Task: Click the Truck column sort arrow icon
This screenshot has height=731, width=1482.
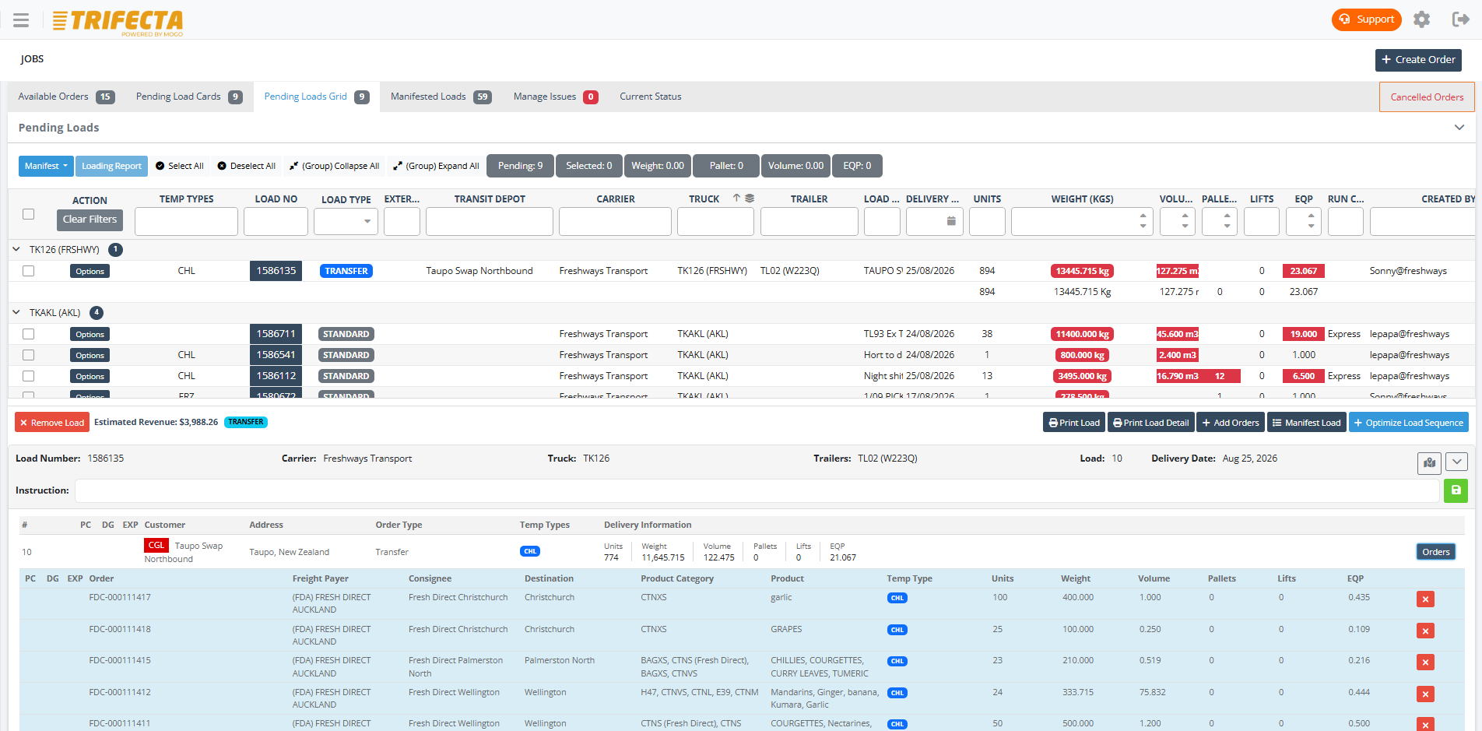Action: click(x=736, y=199)
